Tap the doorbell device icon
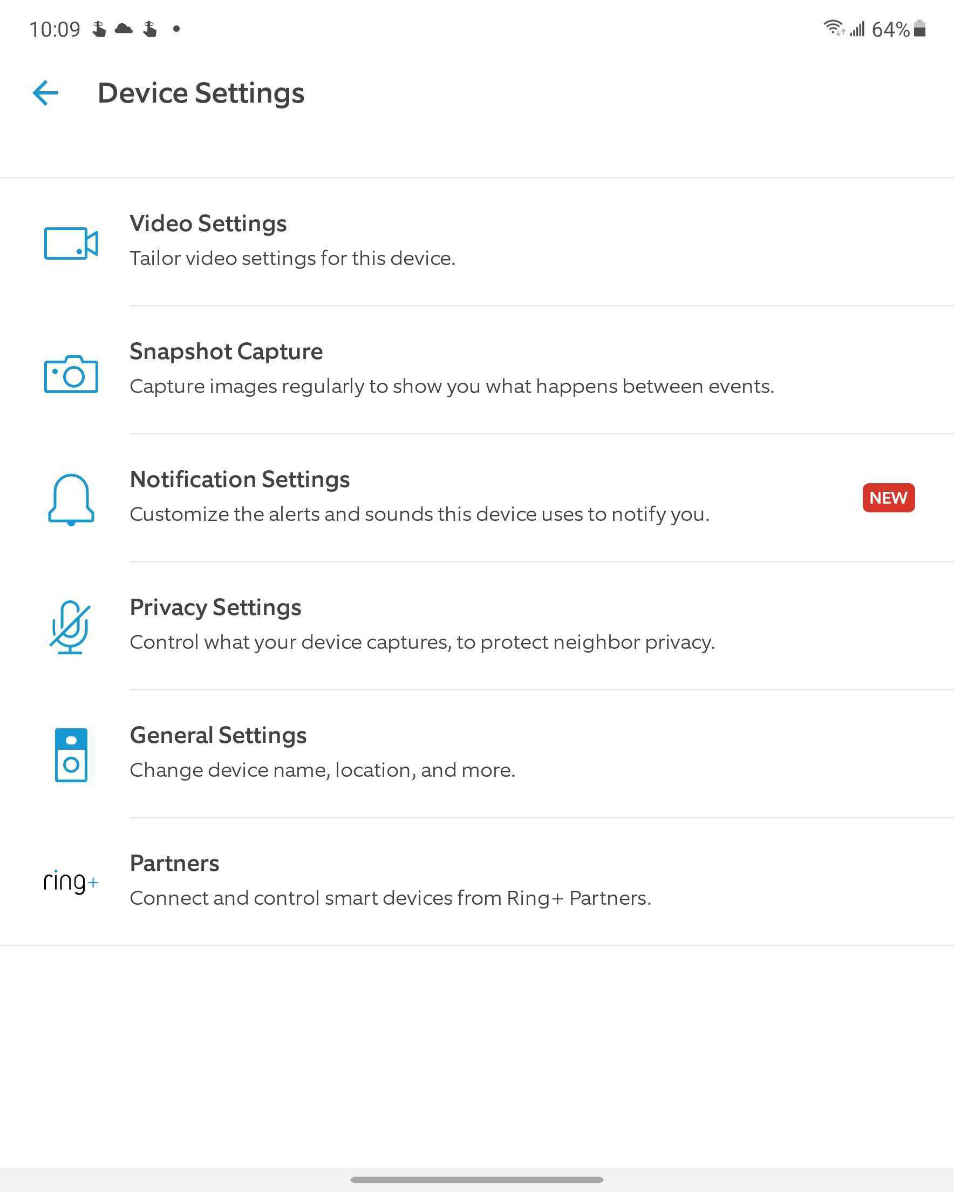The image size is (954, 1192). [x=71, y=755]
